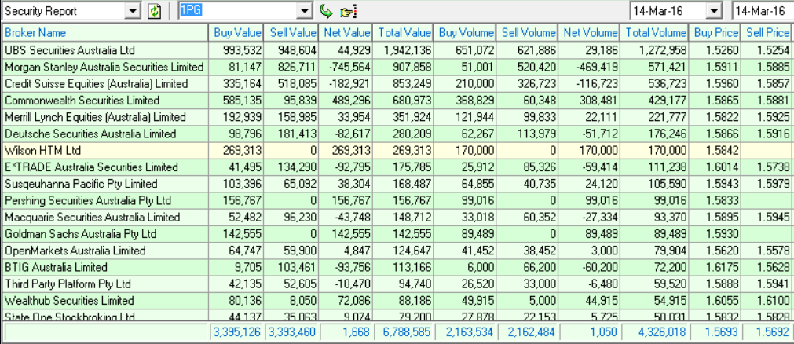Image resolution: width=794 pixels, height=344 pixels.
Task: Select Third Party Platform Pty Ltd row
Action: [397, 284]
